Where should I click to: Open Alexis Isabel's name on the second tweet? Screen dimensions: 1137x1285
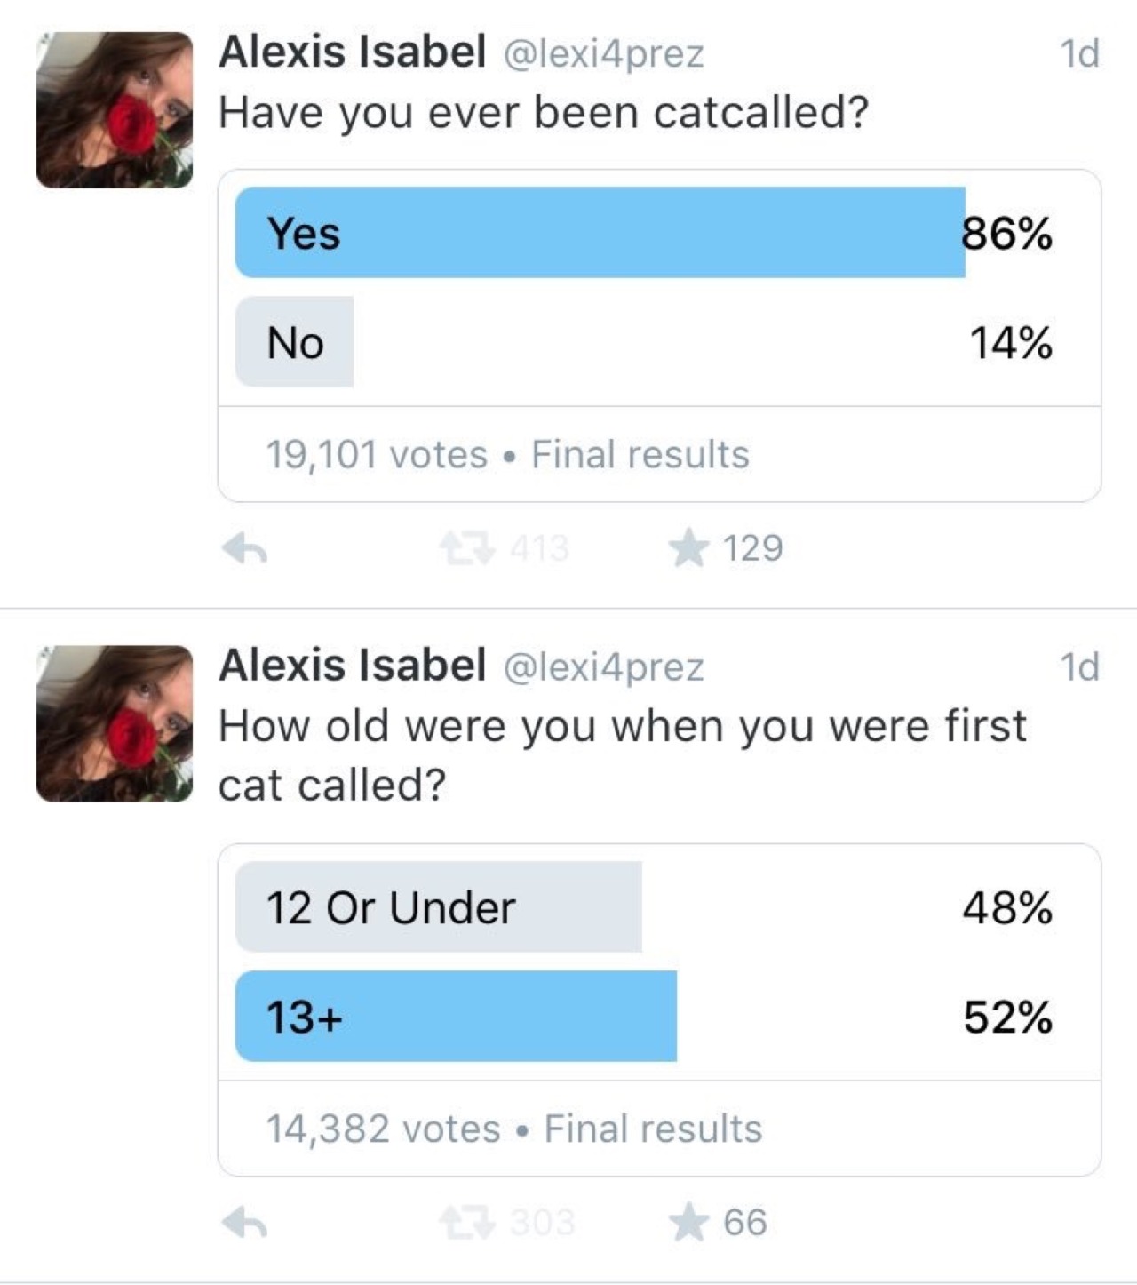tap(352, 665)
